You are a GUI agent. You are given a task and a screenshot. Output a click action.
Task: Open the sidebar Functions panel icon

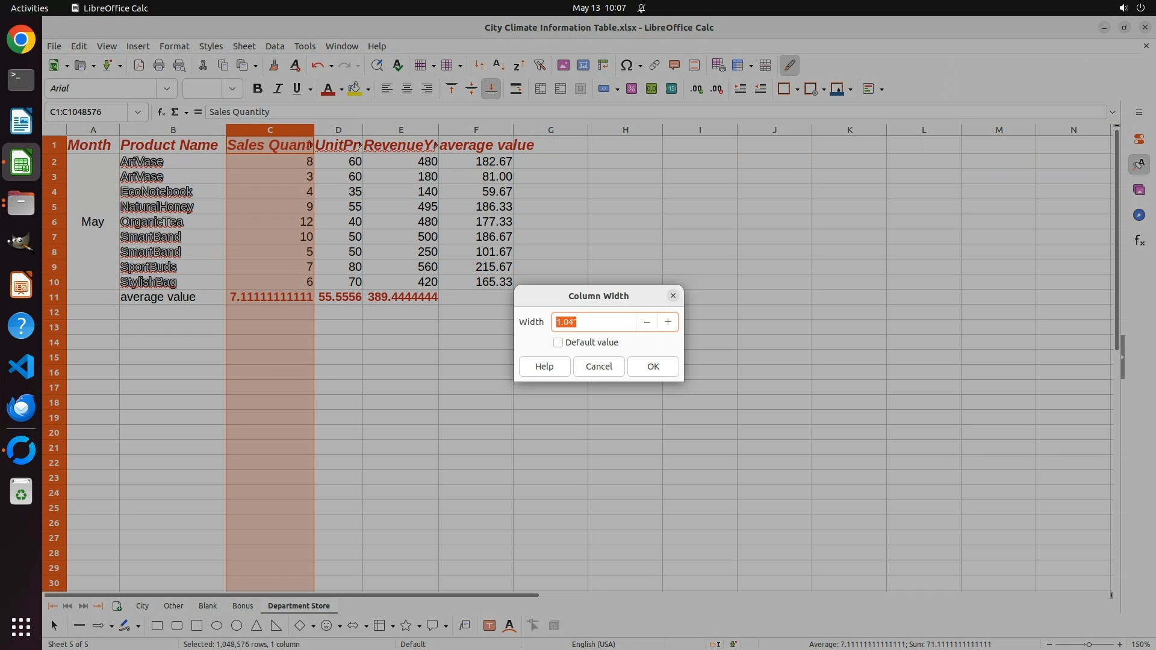pyautogui.click(x=1139, y=241)
